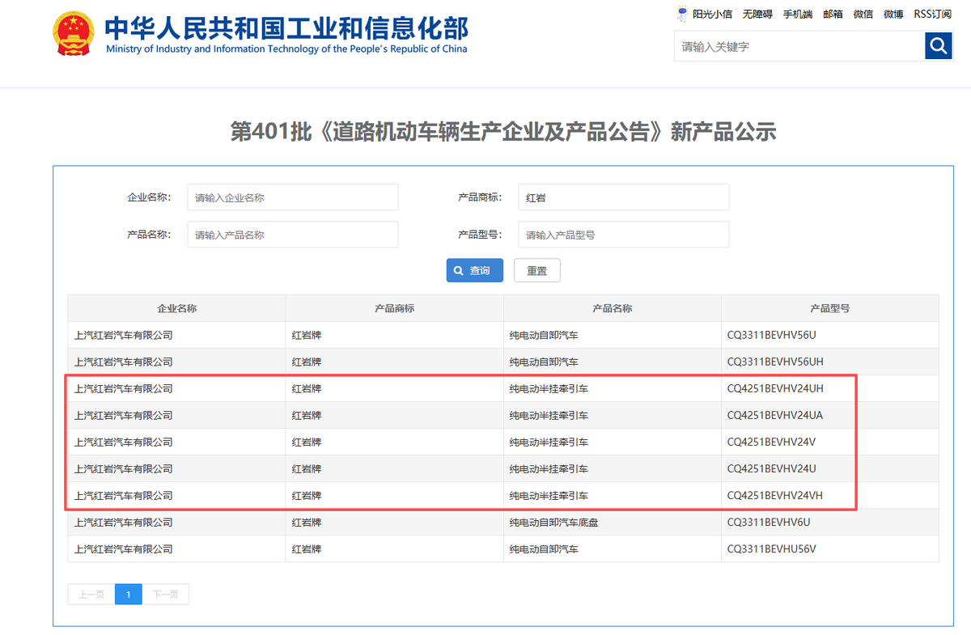Open the 微博 link in header
The width and height of the screenshot is (971, 635).
(893, 15)
